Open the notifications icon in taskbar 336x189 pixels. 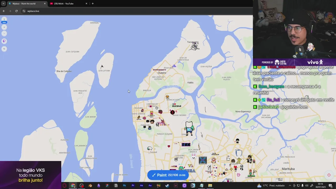[330, 186]
